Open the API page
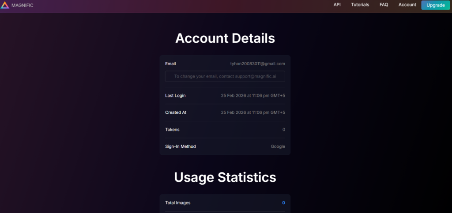The height and width of the screenshot is (213, 452). (337, 5)
